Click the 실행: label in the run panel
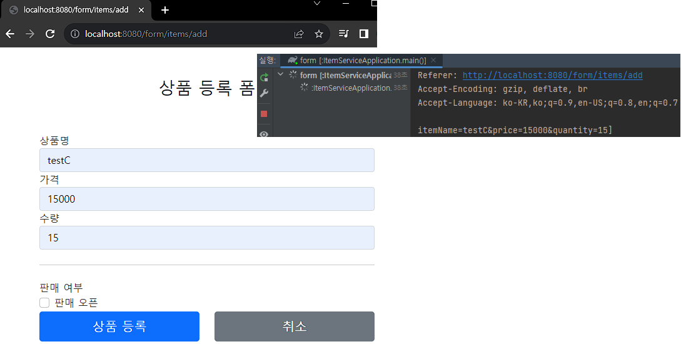Viewport: 681px width, 344px height. point(268,61)
